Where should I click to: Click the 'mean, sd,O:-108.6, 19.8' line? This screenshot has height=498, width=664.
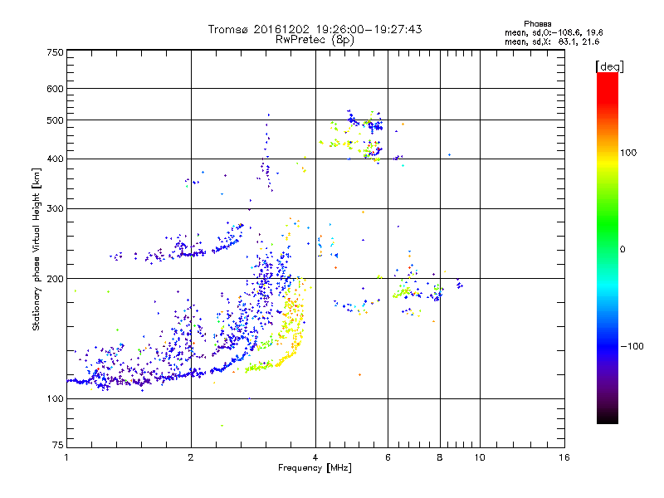(554, 32)
